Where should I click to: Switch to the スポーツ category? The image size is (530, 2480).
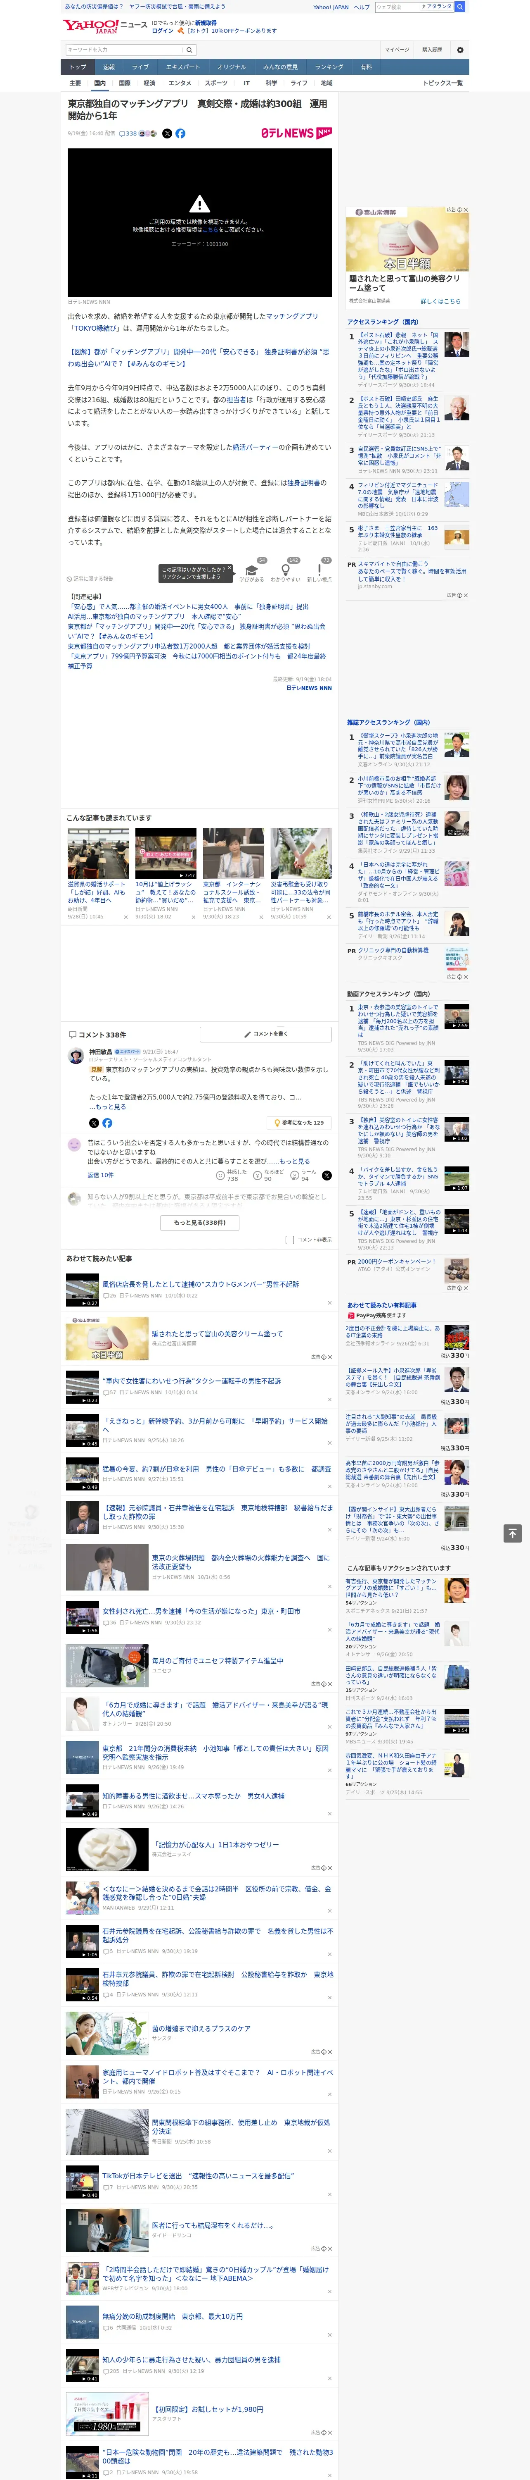tap(215, 83)
